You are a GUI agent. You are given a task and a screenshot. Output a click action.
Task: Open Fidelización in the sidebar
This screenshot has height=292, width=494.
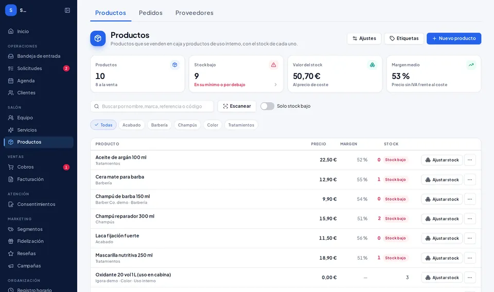tap(39, 241)
